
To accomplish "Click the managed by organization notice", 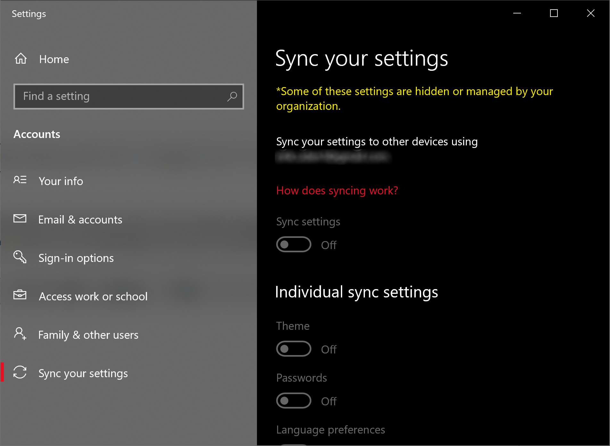I will [415, 99].
